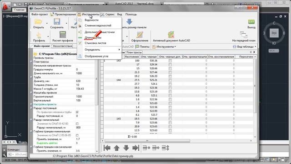Click the row sort icon in bottom toolbar
This screenshot has height=164, width=291.
[165, 148]
